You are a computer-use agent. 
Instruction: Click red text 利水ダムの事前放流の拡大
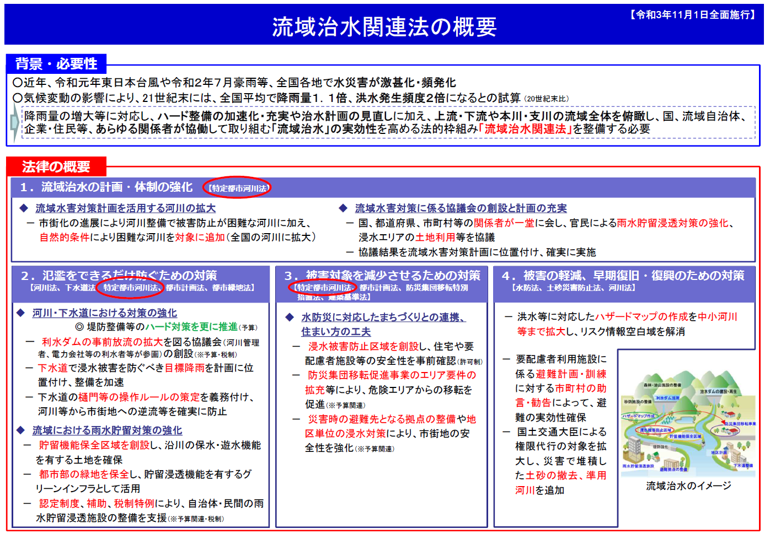pos(102,342)
